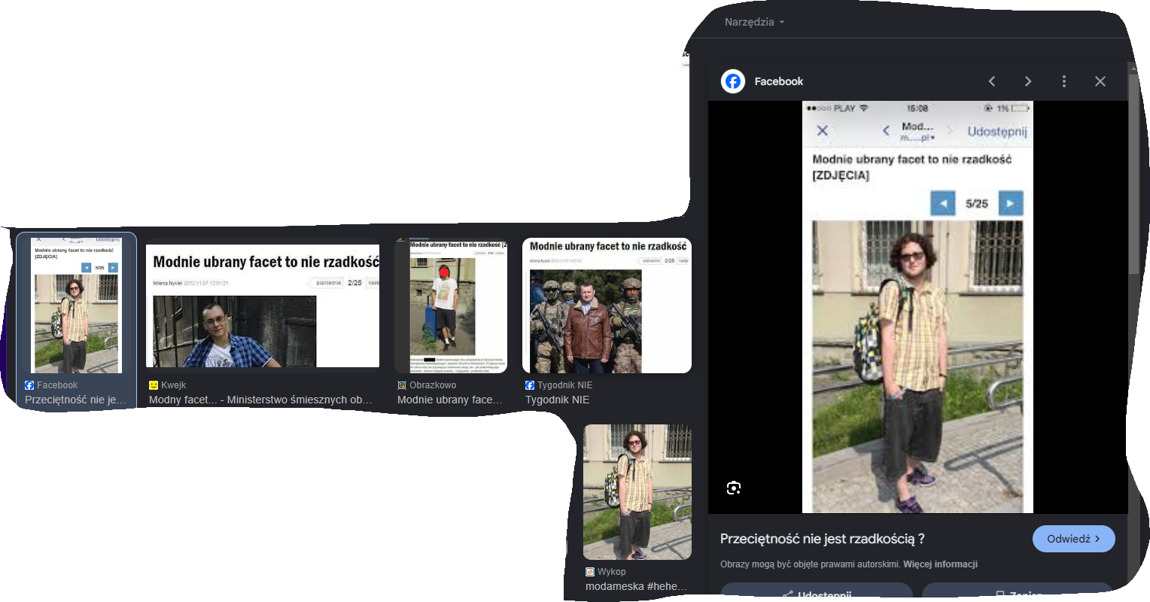Open the three-dot more options menu
Image resolution: width=1150 pixels, height=602 pixels.
pos(1064,81)
